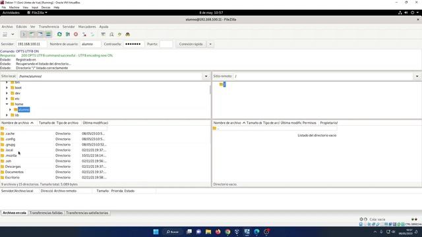Open the Archivo menu
This screenshot has height=237, width=422.
[x=7, y=26]
